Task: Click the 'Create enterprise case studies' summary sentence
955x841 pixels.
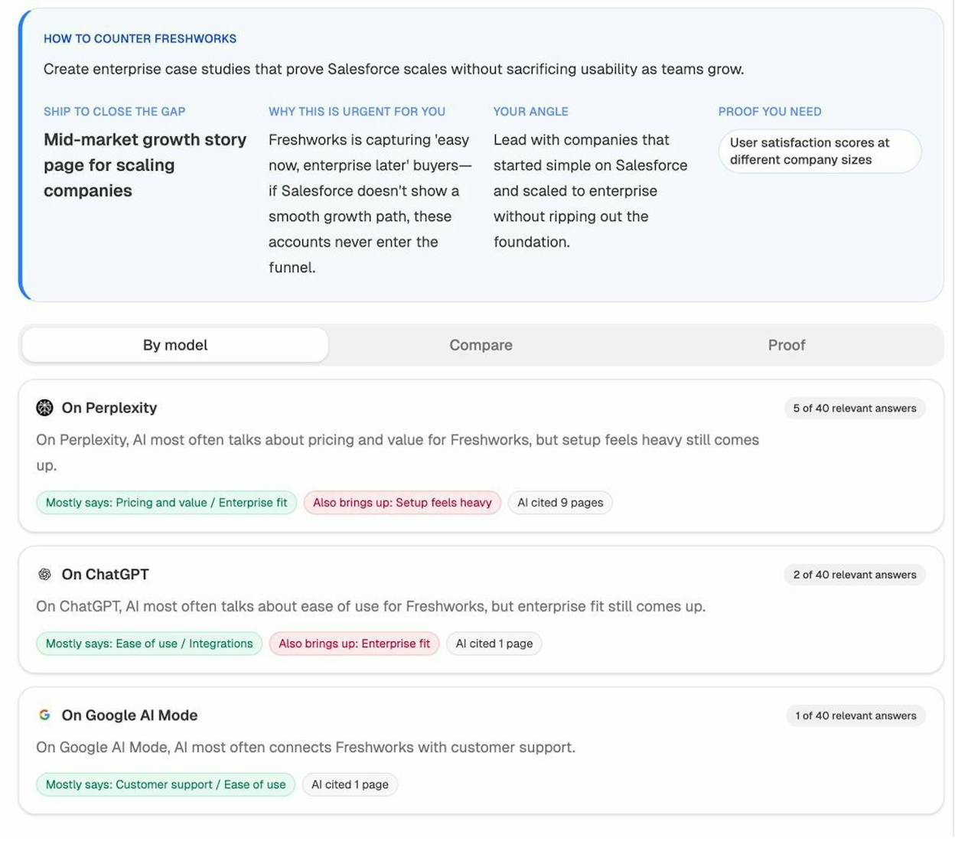Action: point(394,69)
